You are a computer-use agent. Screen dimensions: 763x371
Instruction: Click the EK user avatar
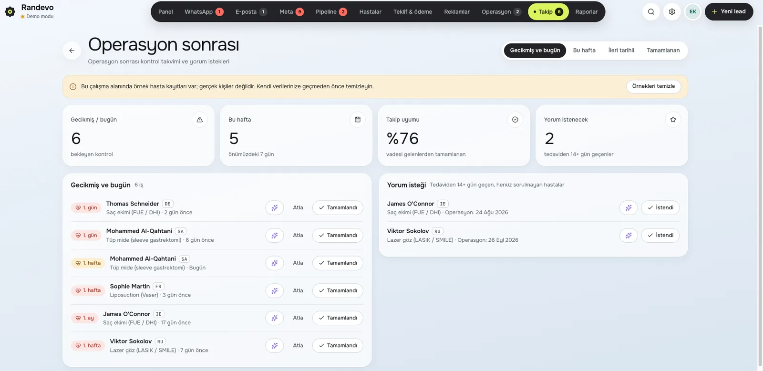click(x=693, y=12)
